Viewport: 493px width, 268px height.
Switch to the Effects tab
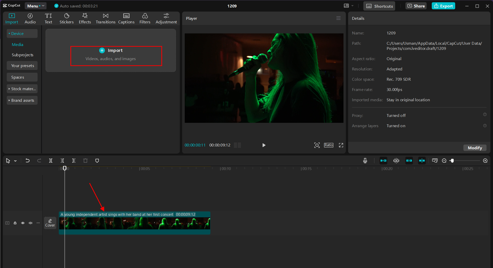tap(85, 18)
